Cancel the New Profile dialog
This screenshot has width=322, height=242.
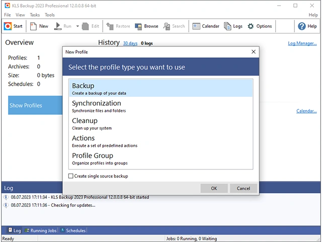point(243,188)
